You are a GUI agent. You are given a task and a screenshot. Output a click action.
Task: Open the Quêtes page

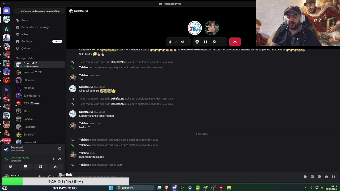point(40,48)
